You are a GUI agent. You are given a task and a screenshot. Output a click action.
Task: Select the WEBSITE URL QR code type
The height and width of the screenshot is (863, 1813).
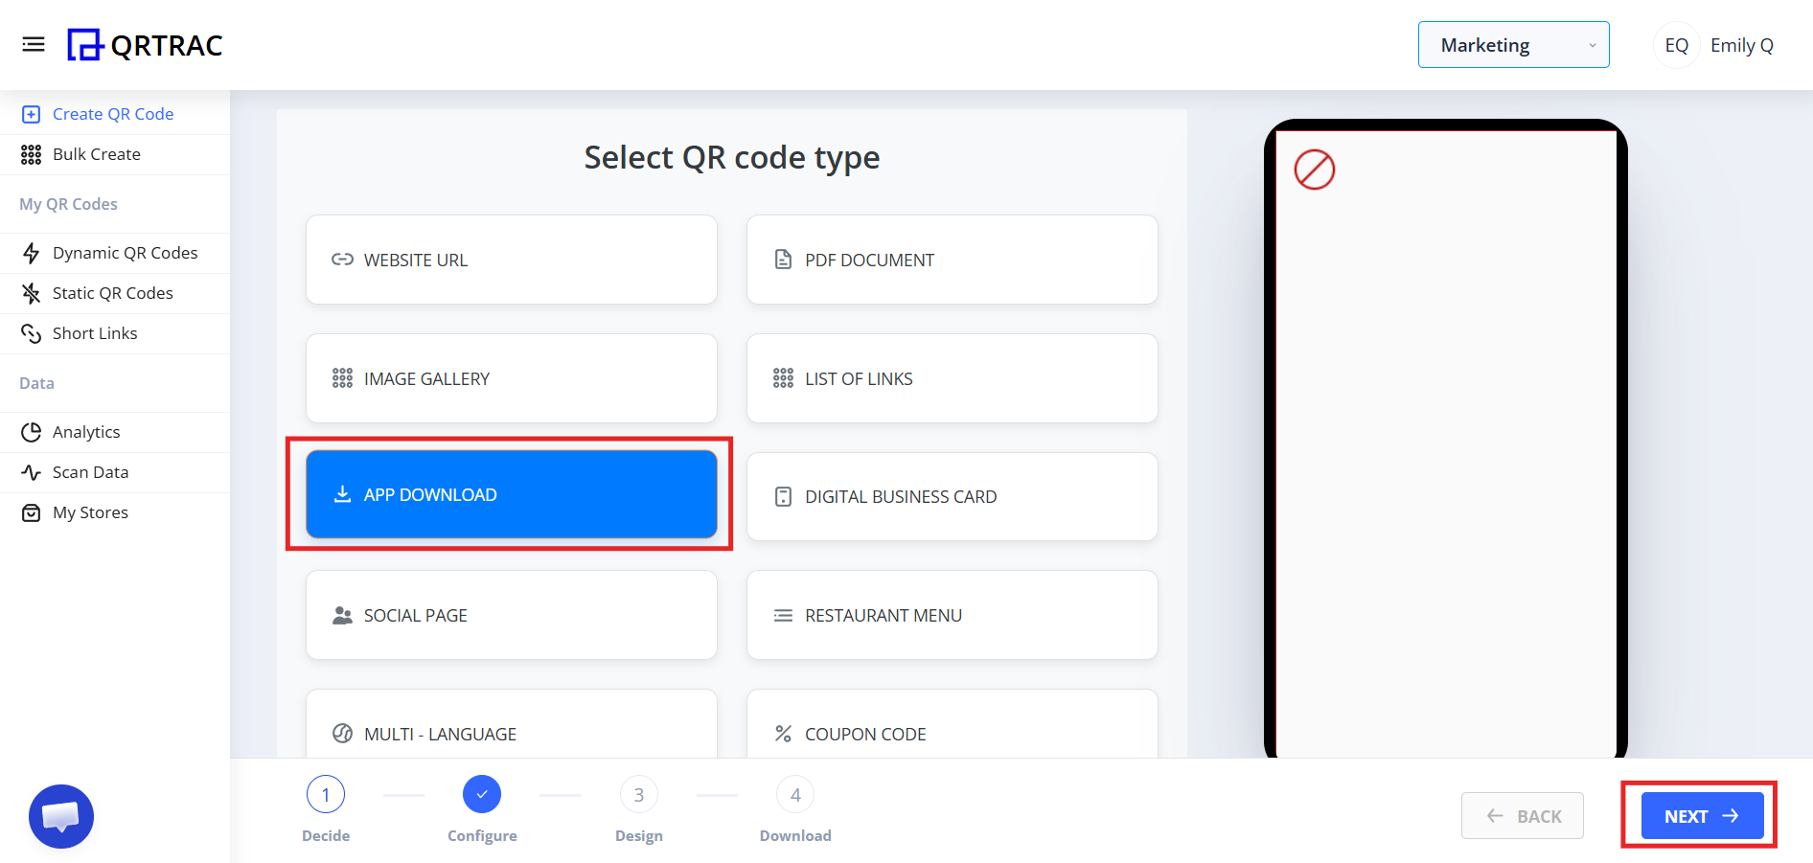pos(511,260)
